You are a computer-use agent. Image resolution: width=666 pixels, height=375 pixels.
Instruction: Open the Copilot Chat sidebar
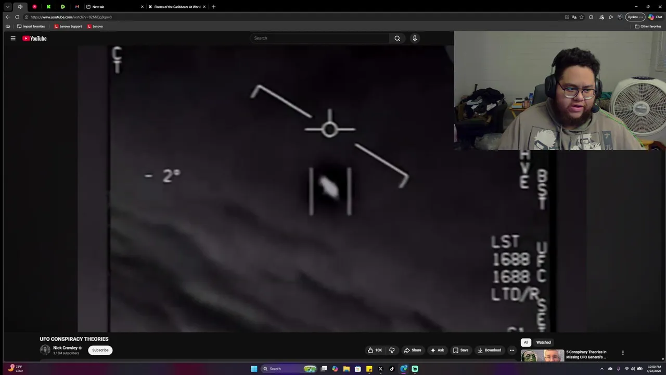click(x=655, y=17)
